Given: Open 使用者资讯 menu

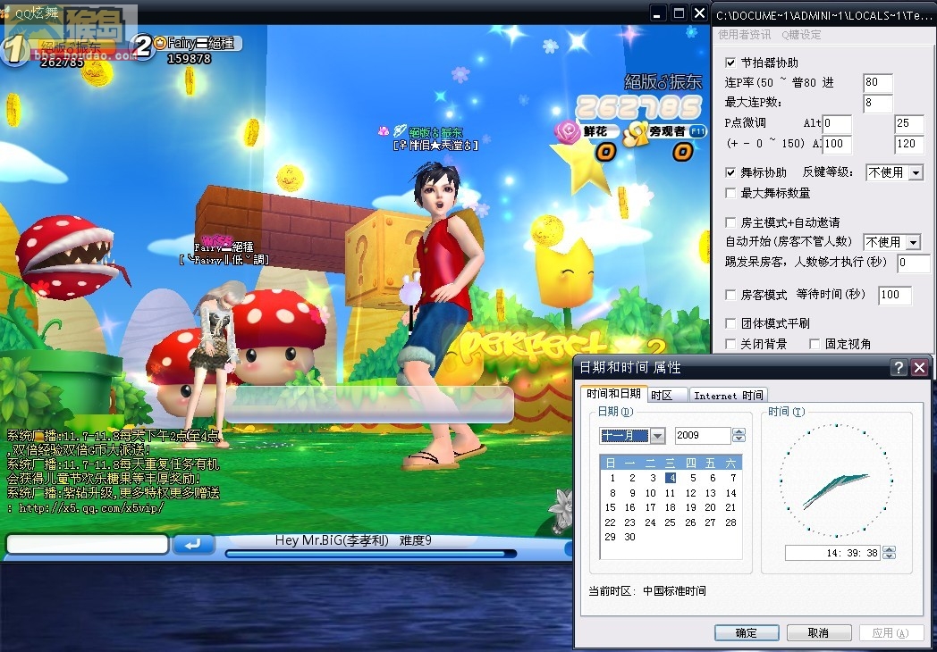Looking at the screenshot, I should 744,35.
